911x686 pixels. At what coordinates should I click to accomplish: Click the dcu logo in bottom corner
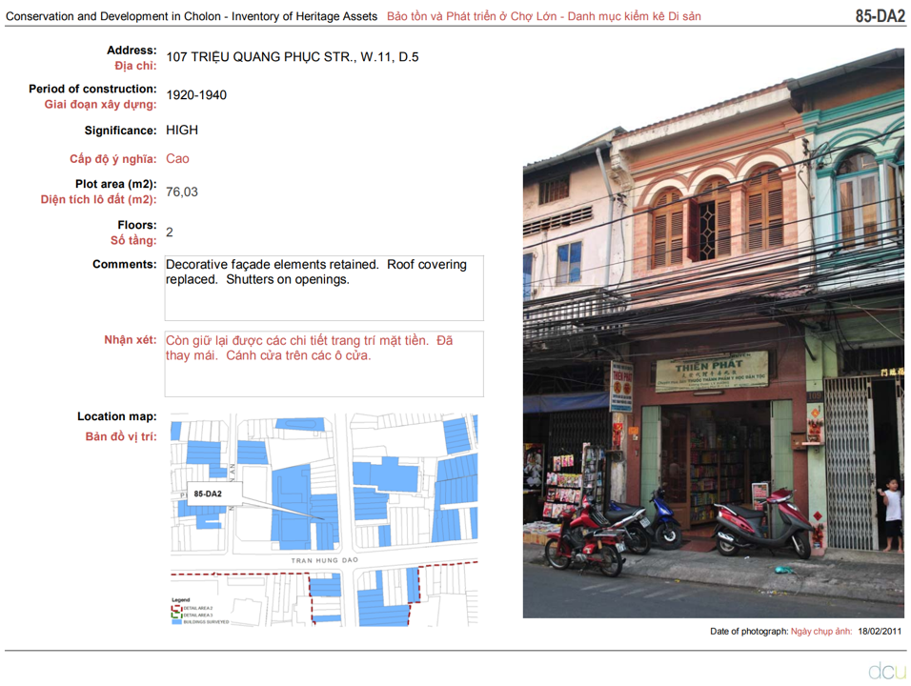point(886,671)
